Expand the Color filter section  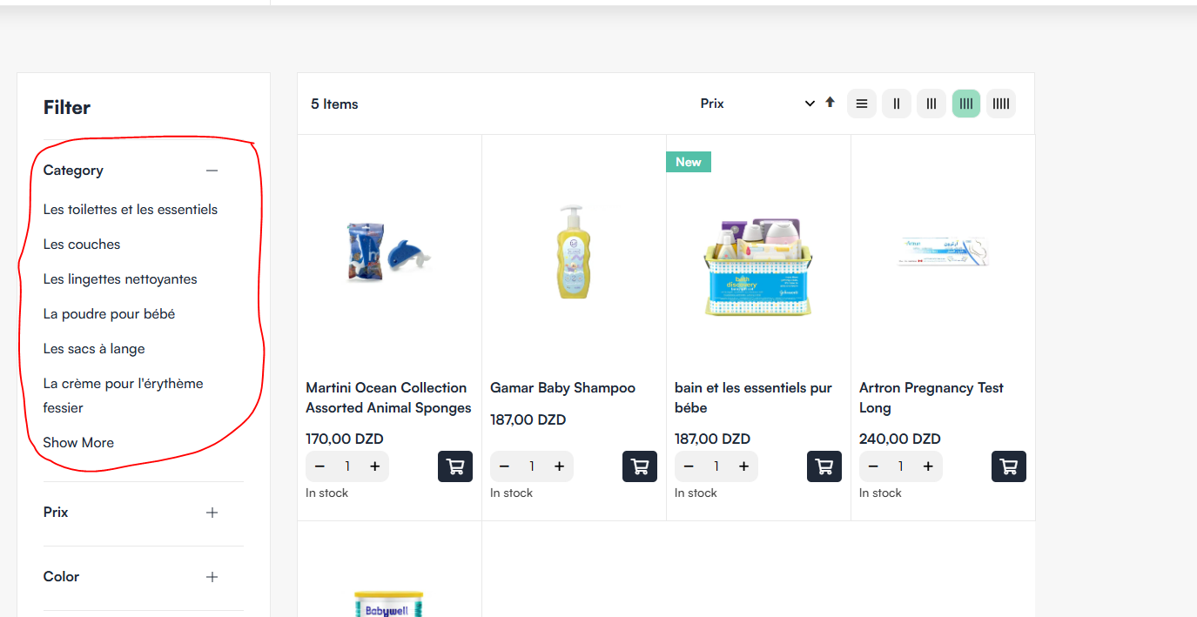pos(212,576)
